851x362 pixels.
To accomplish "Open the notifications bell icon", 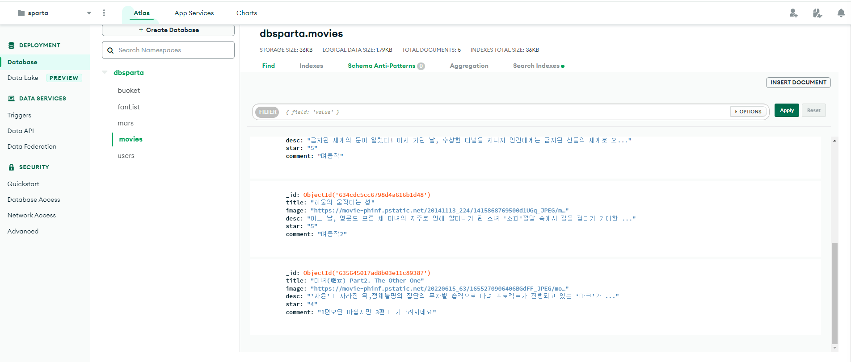I will [841, 13].
